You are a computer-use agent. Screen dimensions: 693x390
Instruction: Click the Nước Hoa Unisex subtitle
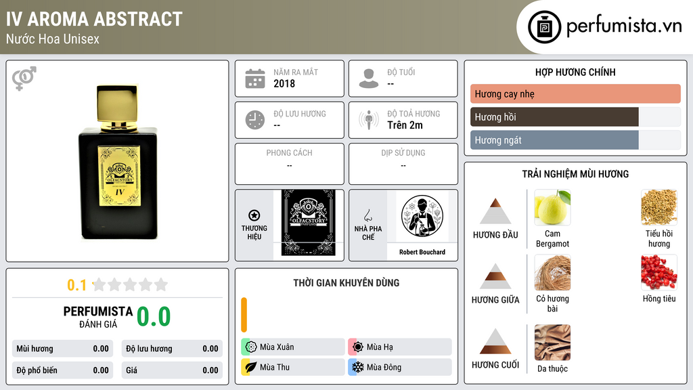pos(53,39)
